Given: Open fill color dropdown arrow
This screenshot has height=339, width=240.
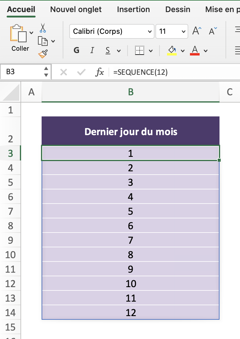Looking at the screenshot, I should point(183,51).
